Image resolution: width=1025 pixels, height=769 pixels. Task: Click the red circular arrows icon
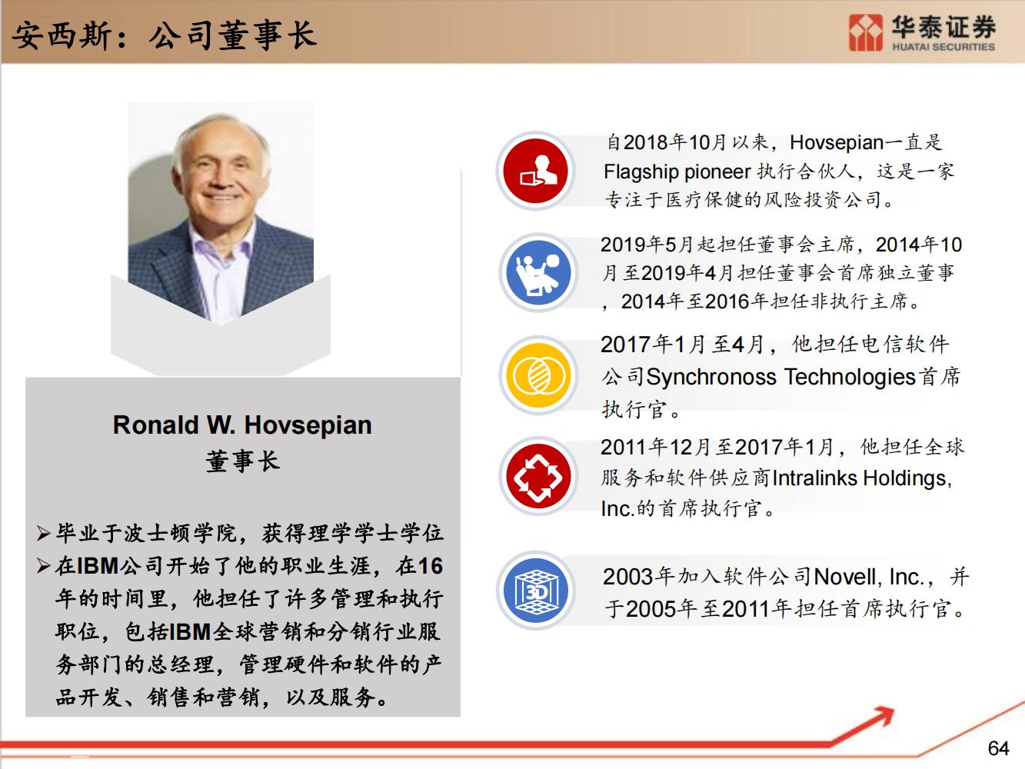click(x=537, y=477)
